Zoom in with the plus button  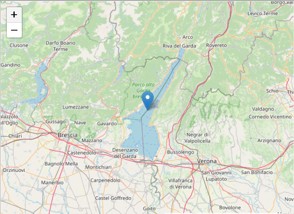[x=14, y=15]
